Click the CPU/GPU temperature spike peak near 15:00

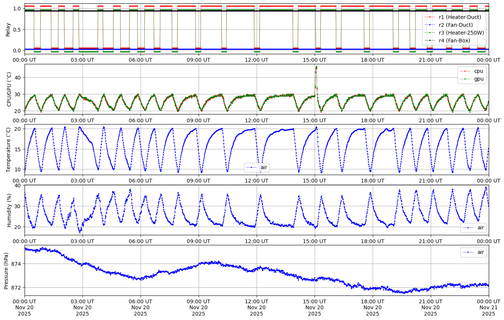click(x=316, y=67)
